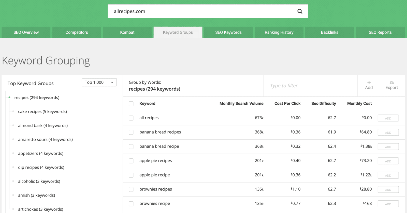Select the banana bread recipe checkbox

[131, 146]
